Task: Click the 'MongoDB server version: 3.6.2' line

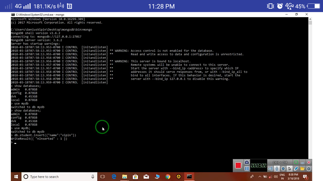Action: coord(36,40)
